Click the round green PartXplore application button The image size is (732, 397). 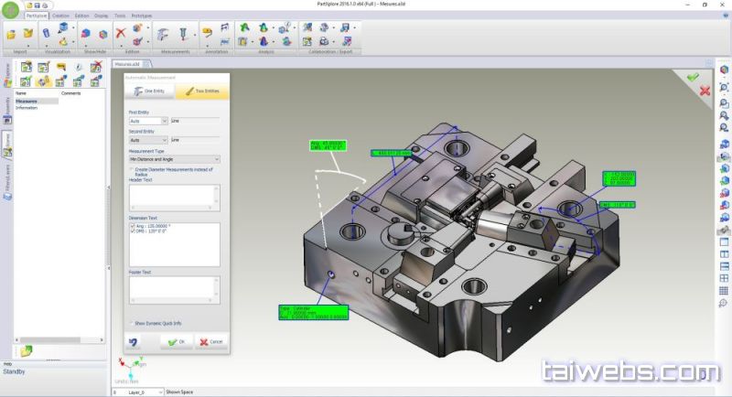point(10,9)
